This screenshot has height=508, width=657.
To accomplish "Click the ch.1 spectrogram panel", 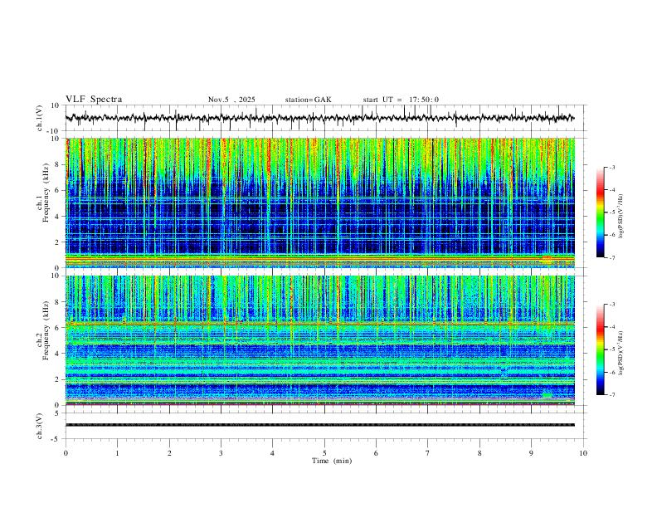I will [320, 203].
